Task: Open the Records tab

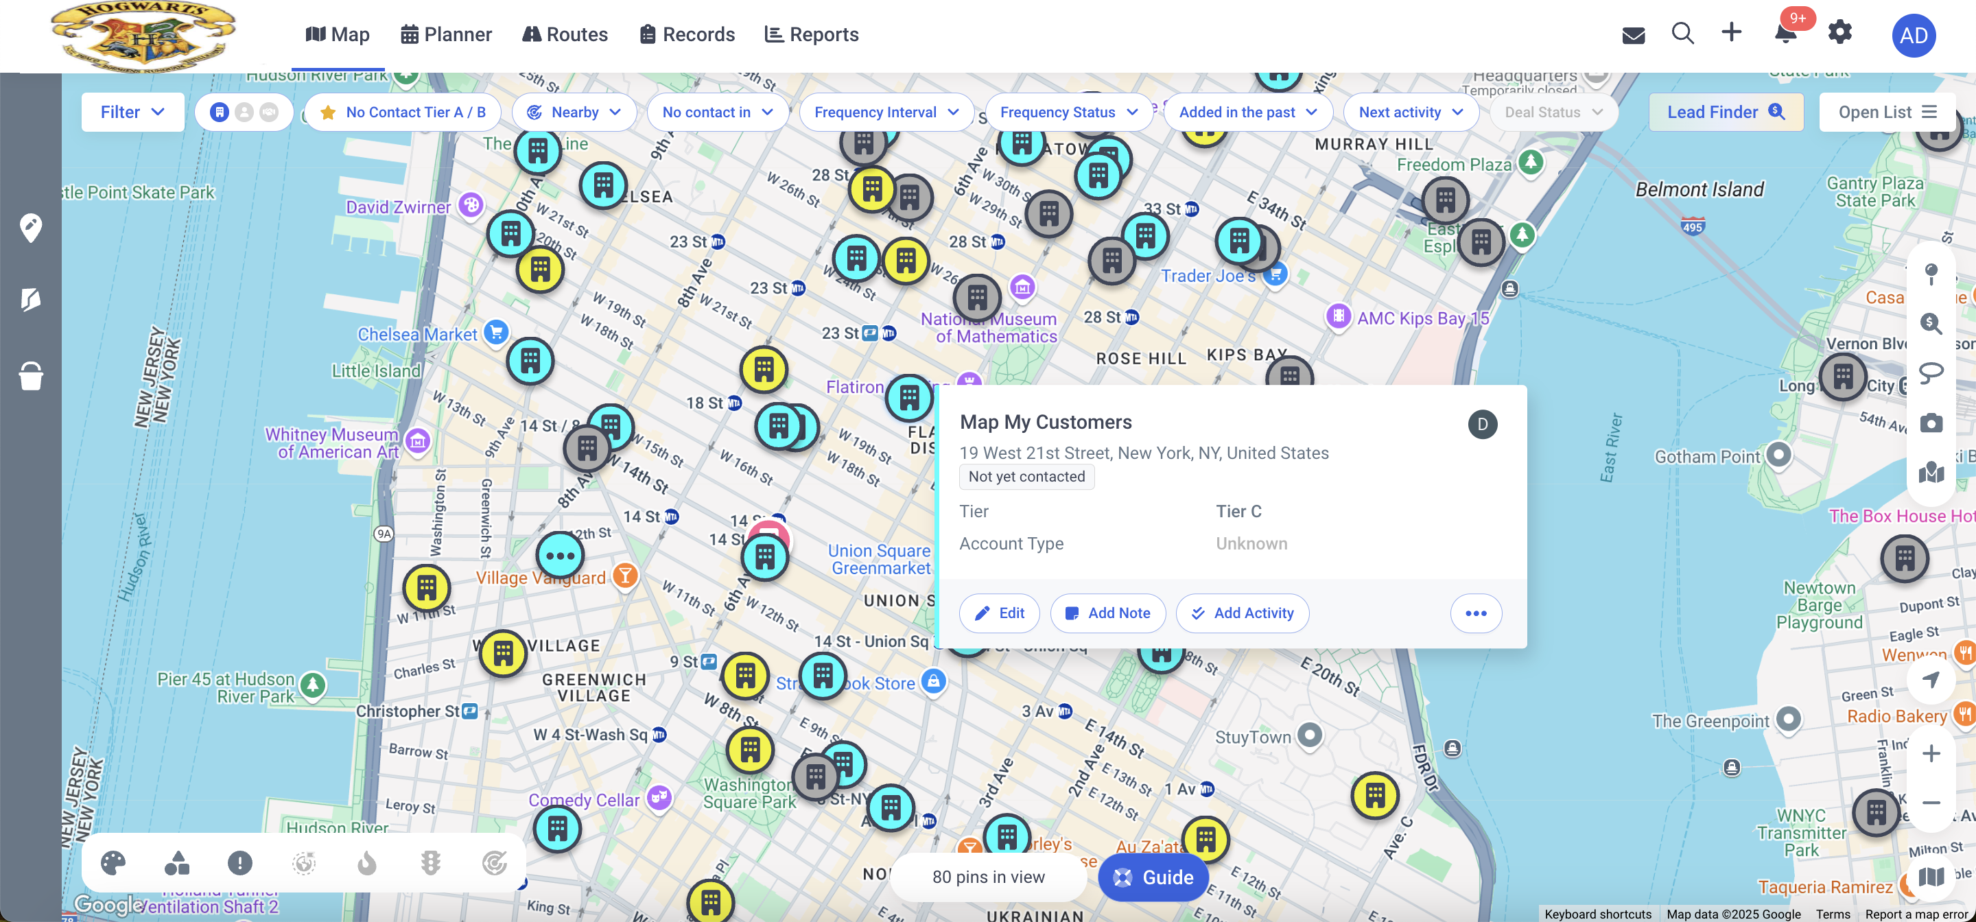Action: point(687,34)
